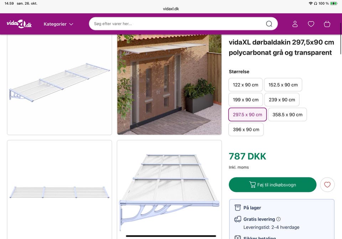Click the chevron next to Kategorier
Image resolution: width=342 pixels, height=239 pixels.
click(71, 24)
